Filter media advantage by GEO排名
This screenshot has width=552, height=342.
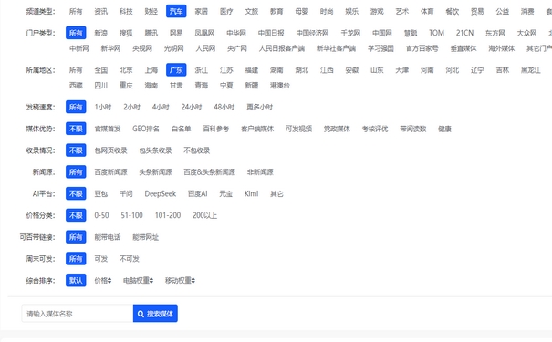coord(146,129)
